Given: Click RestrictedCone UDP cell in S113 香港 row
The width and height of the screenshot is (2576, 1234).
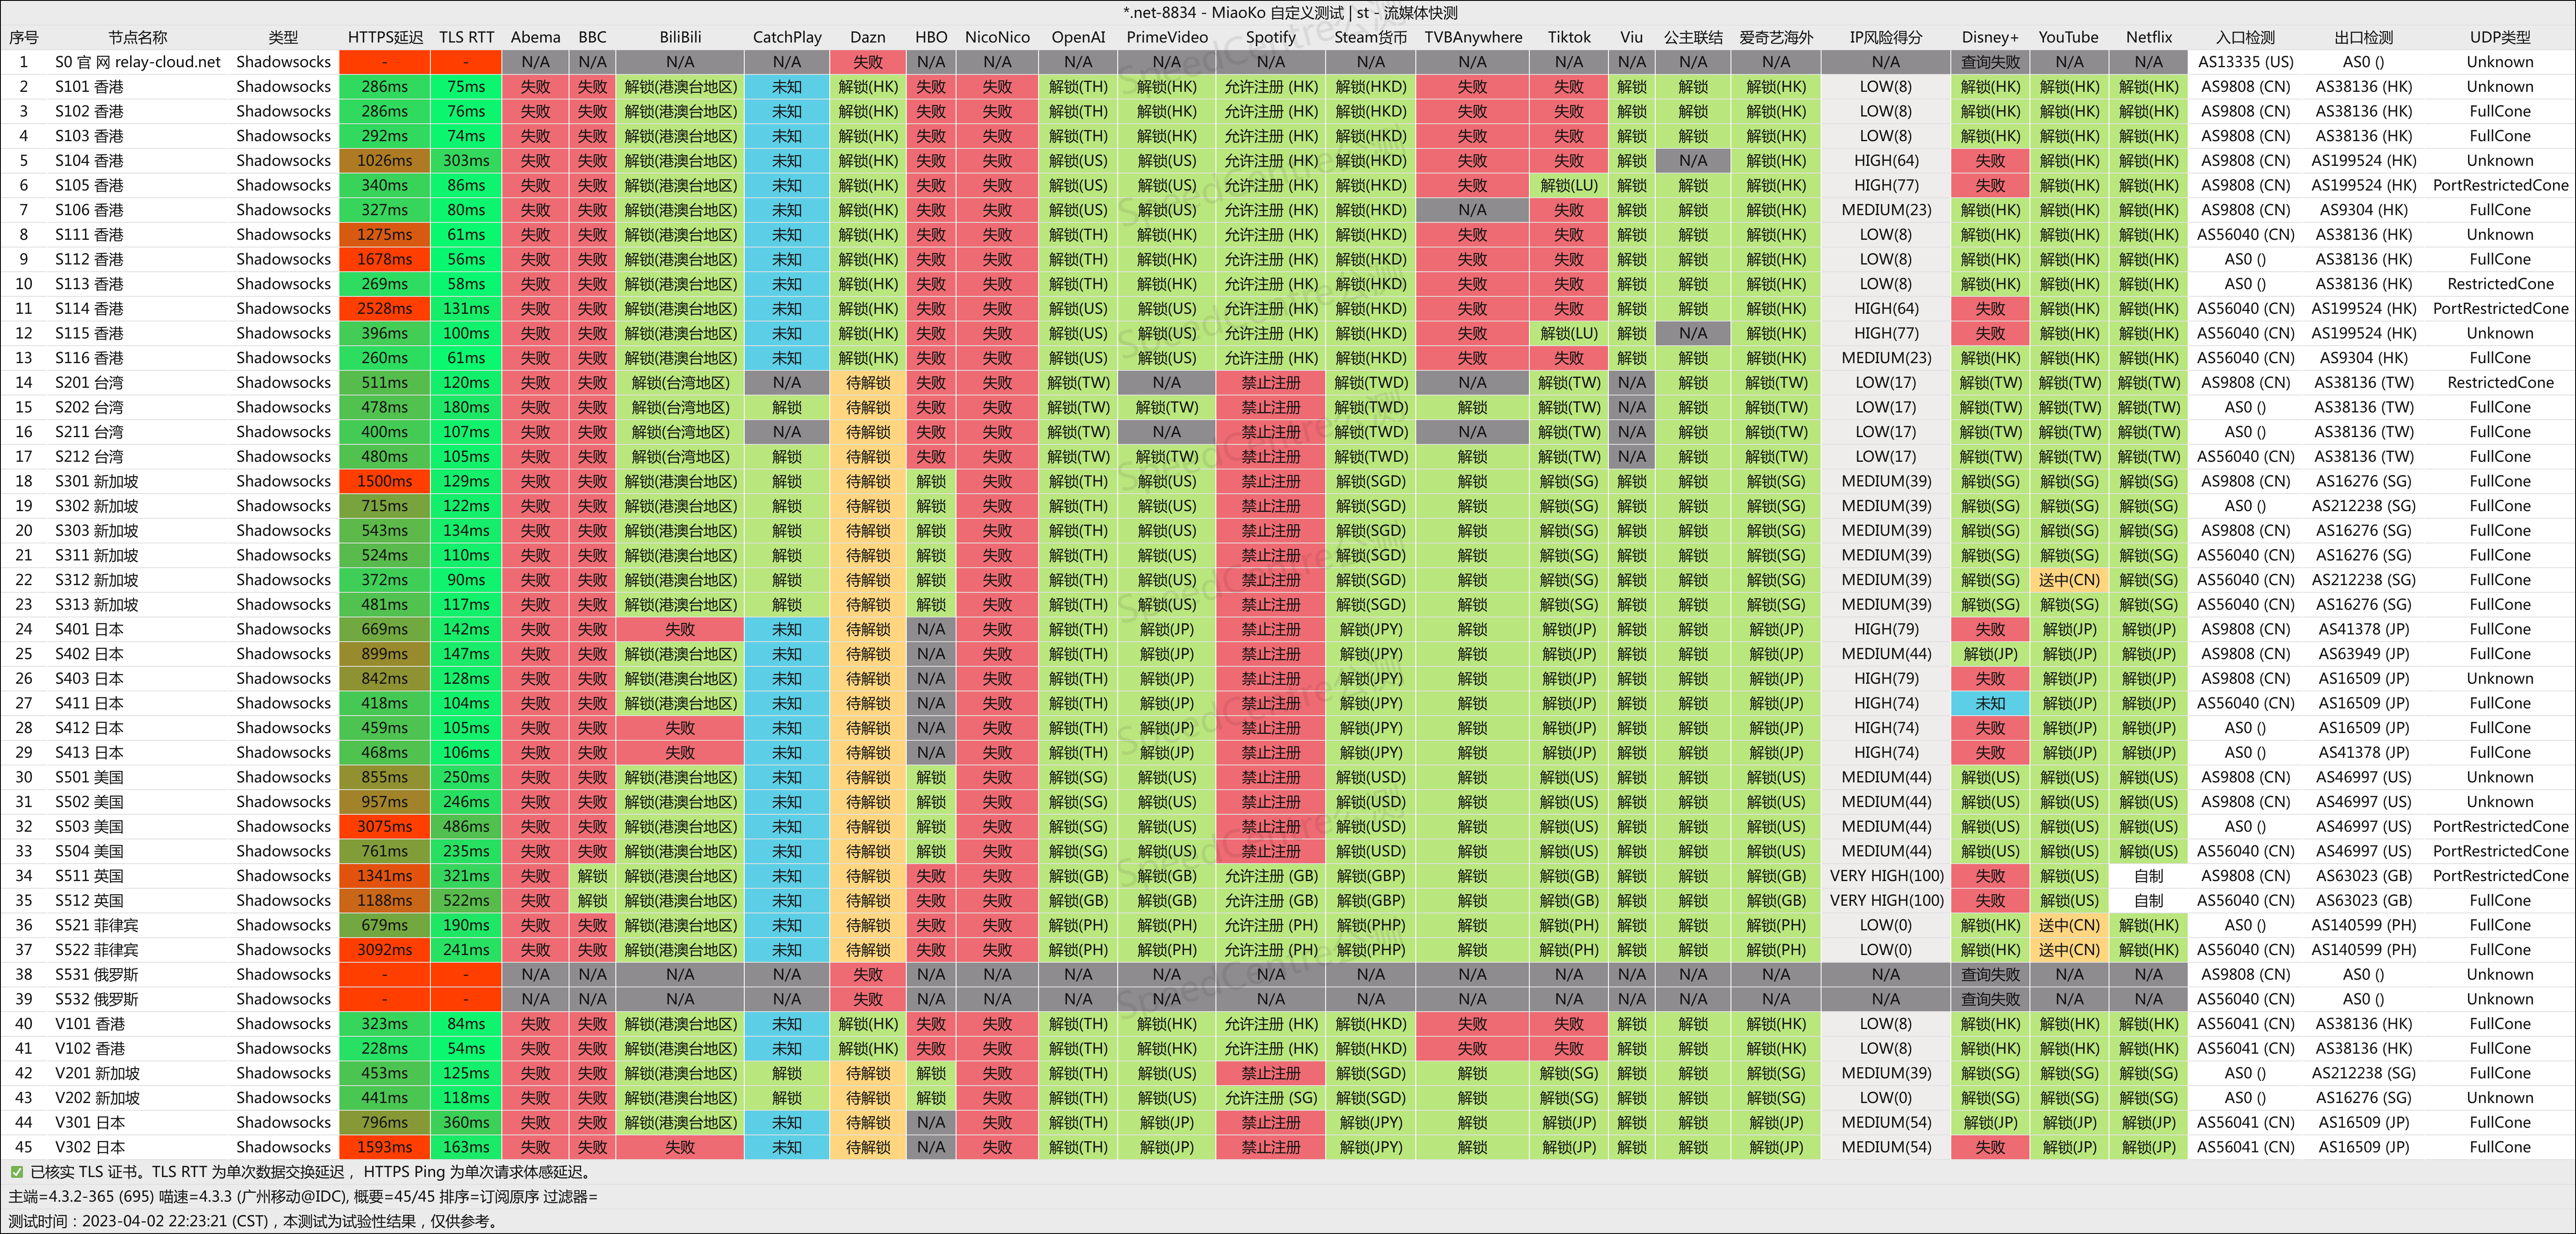Looking at the screenshot, I should pyautogui.click(x=2500, y=284).
